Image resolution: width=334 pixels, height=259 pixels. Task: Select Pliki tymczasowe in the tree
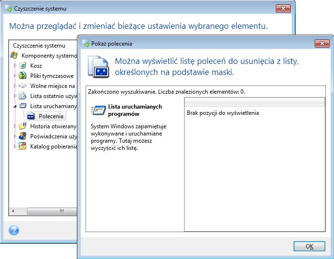coord(52,76)
